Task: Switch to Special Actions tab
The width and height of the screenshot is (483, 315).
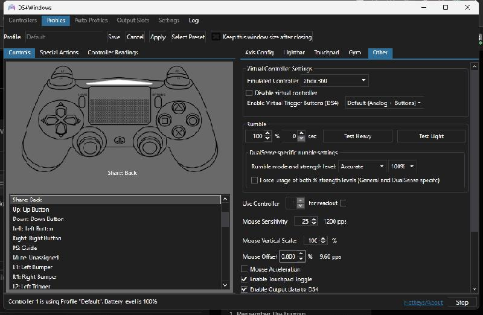Action: coord(59,52)
